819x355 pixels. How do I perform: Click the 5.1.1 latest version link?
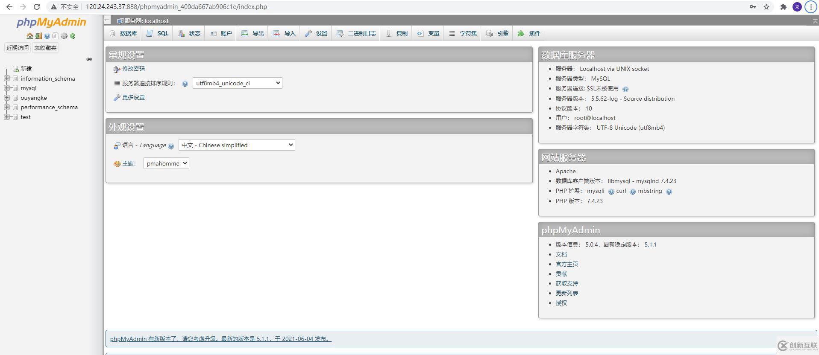(x=650, y=244)
